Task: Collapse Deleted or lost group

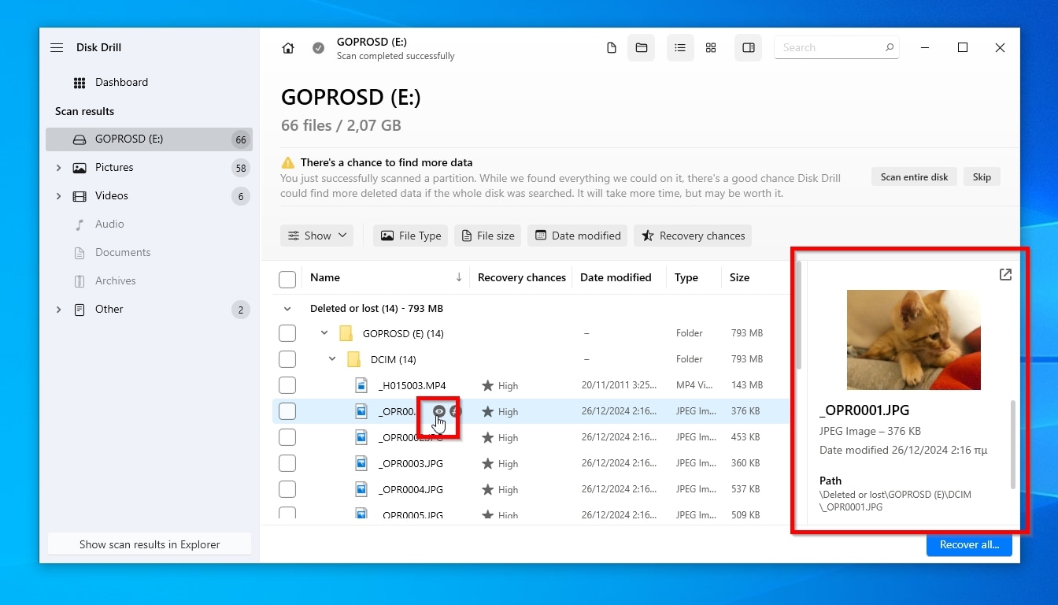Action: pos(287,309)
